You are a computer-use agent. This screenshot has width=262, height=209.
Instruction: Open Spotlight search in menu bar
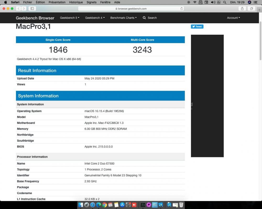coord(225,2)
